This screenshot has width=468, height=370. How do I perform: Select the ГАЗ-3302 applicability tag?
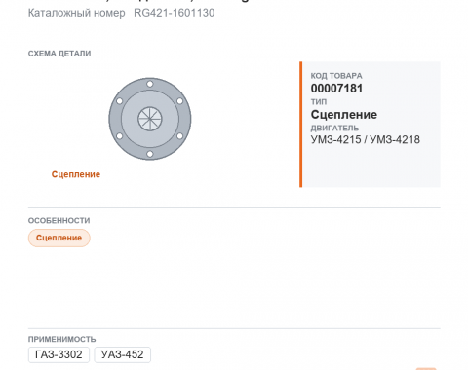pos(58,354)
